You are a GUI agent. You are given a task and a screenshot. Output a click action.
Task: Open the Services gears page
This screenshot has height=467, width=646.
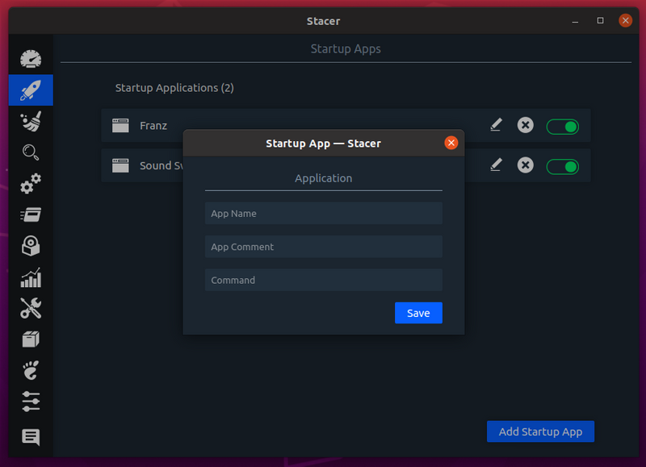tap(31, 184)
